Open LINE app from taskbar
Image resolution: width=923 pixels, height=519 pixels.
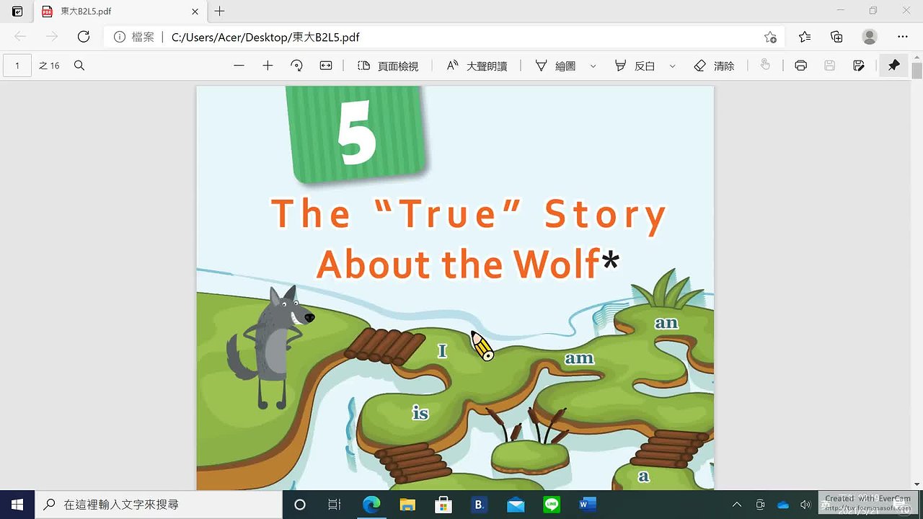(552, 505)
